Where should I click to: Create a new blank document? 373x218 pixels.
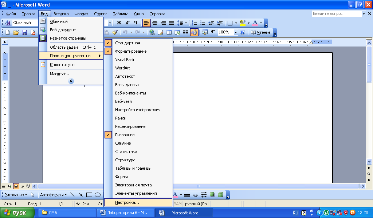tap(7, 32)
